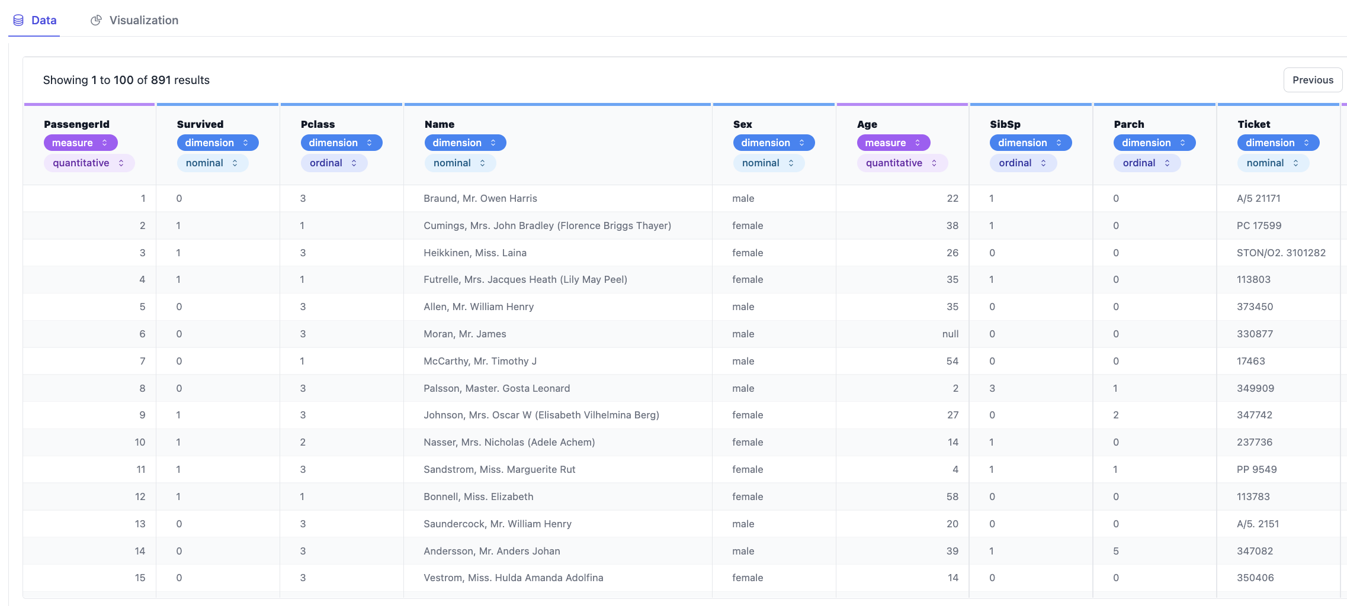Click the Survived column header

click(x=200, y=124)
